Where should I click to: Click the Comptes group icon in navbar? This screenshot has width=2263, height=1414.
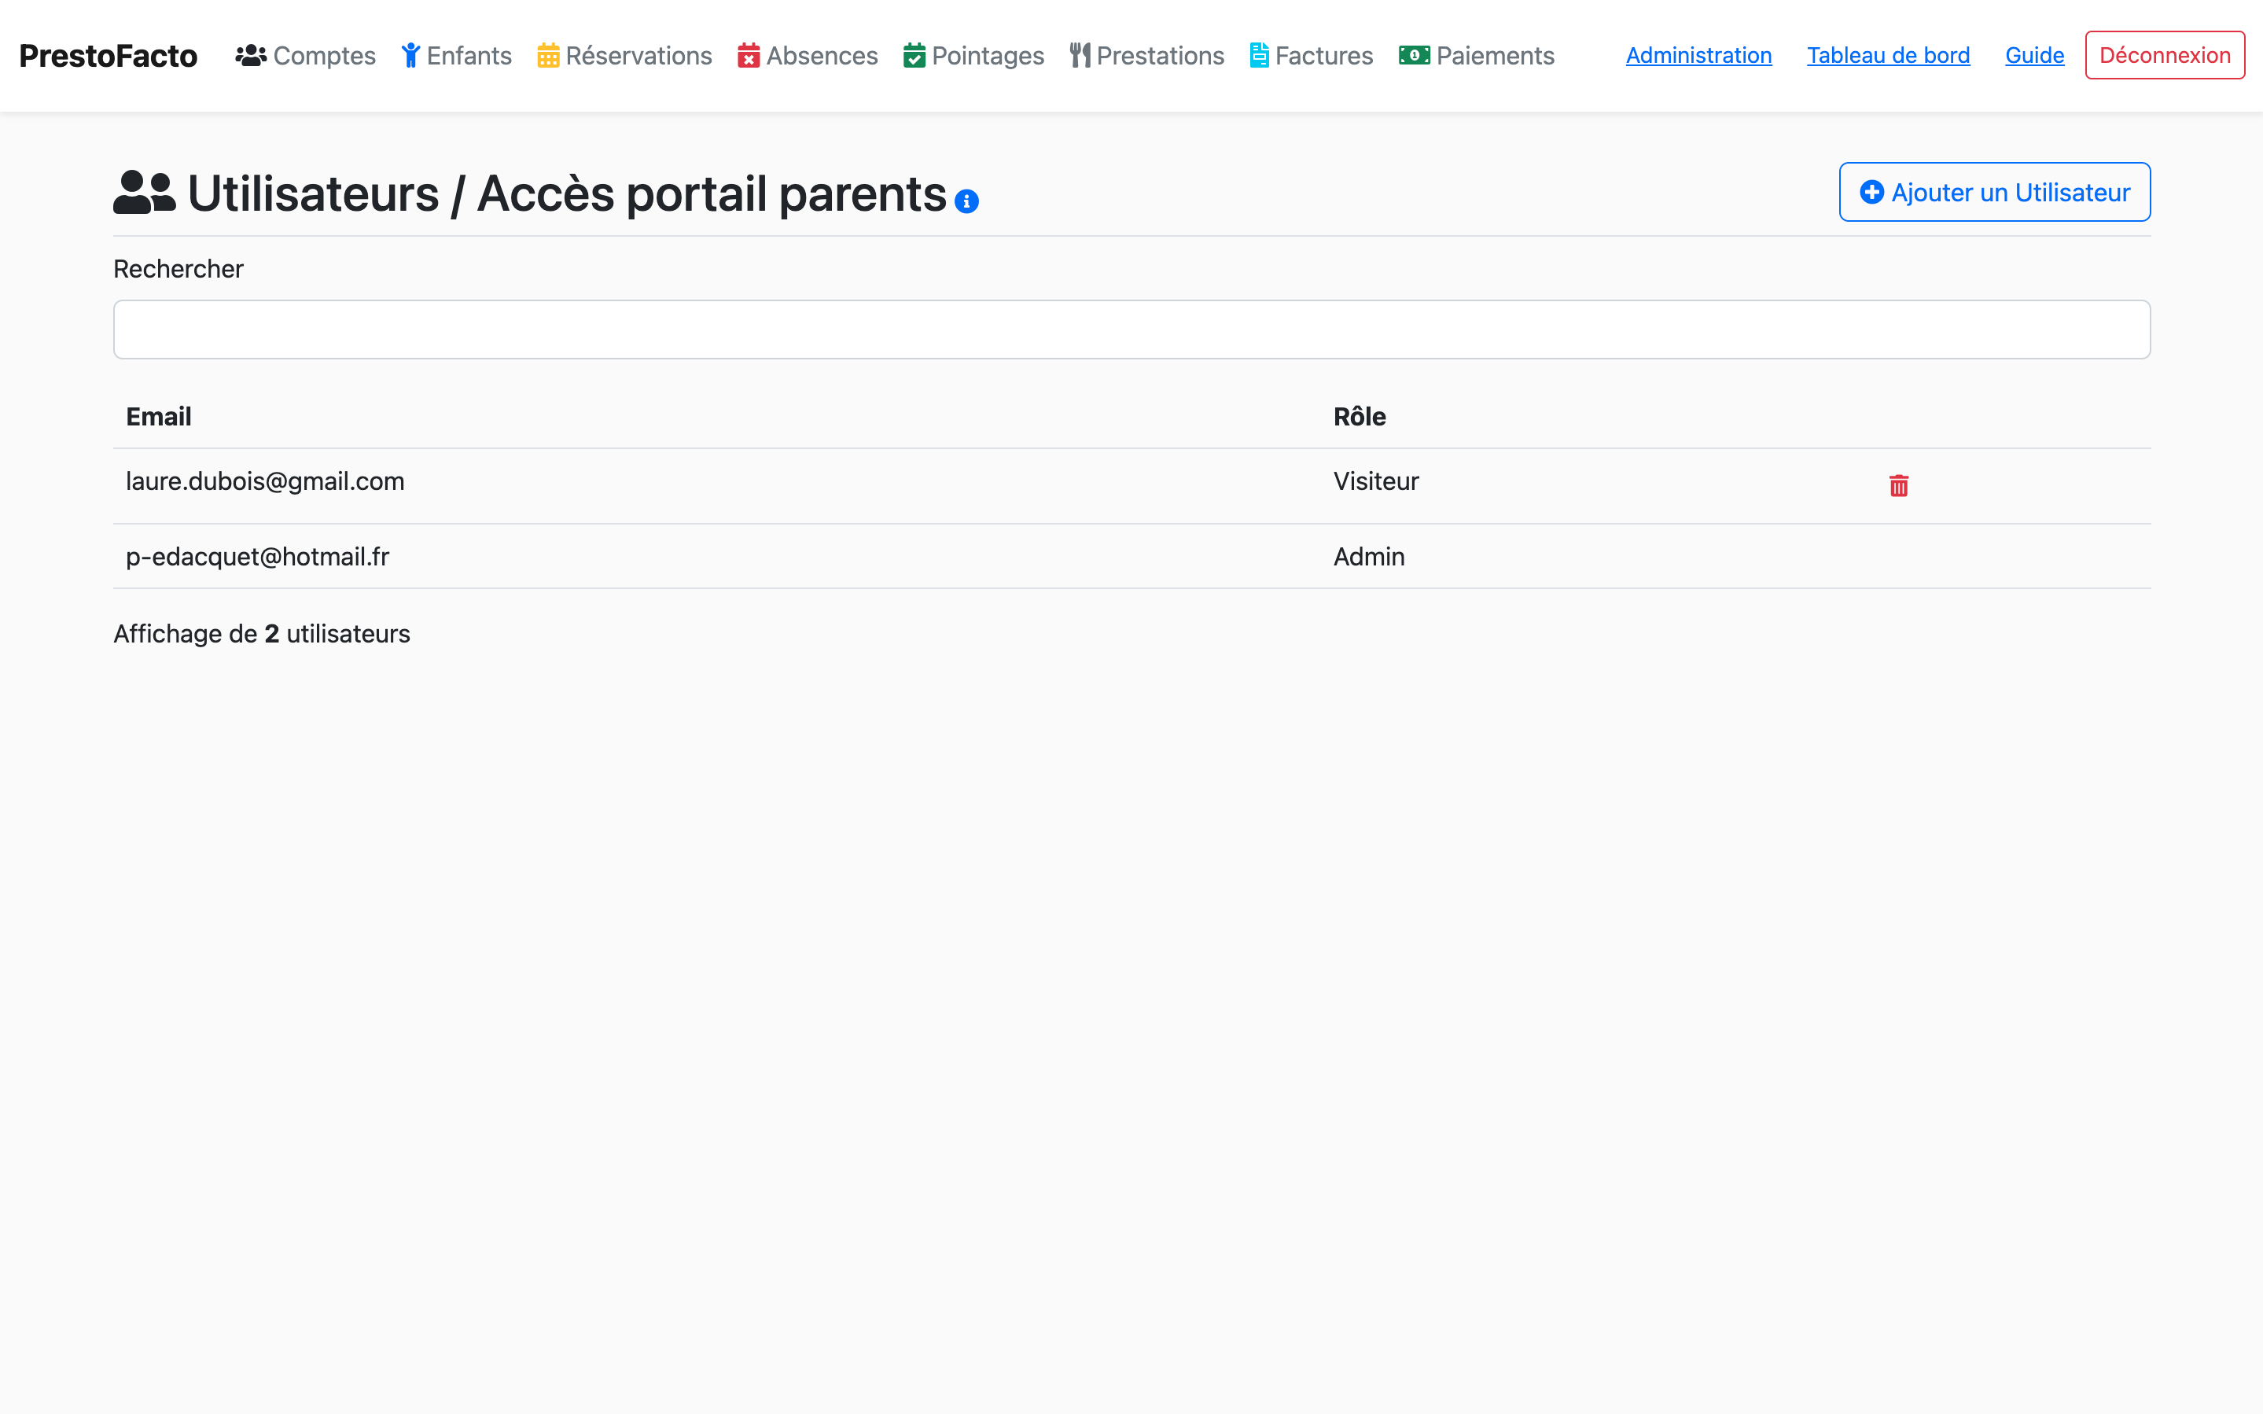[x=251, y=56]
